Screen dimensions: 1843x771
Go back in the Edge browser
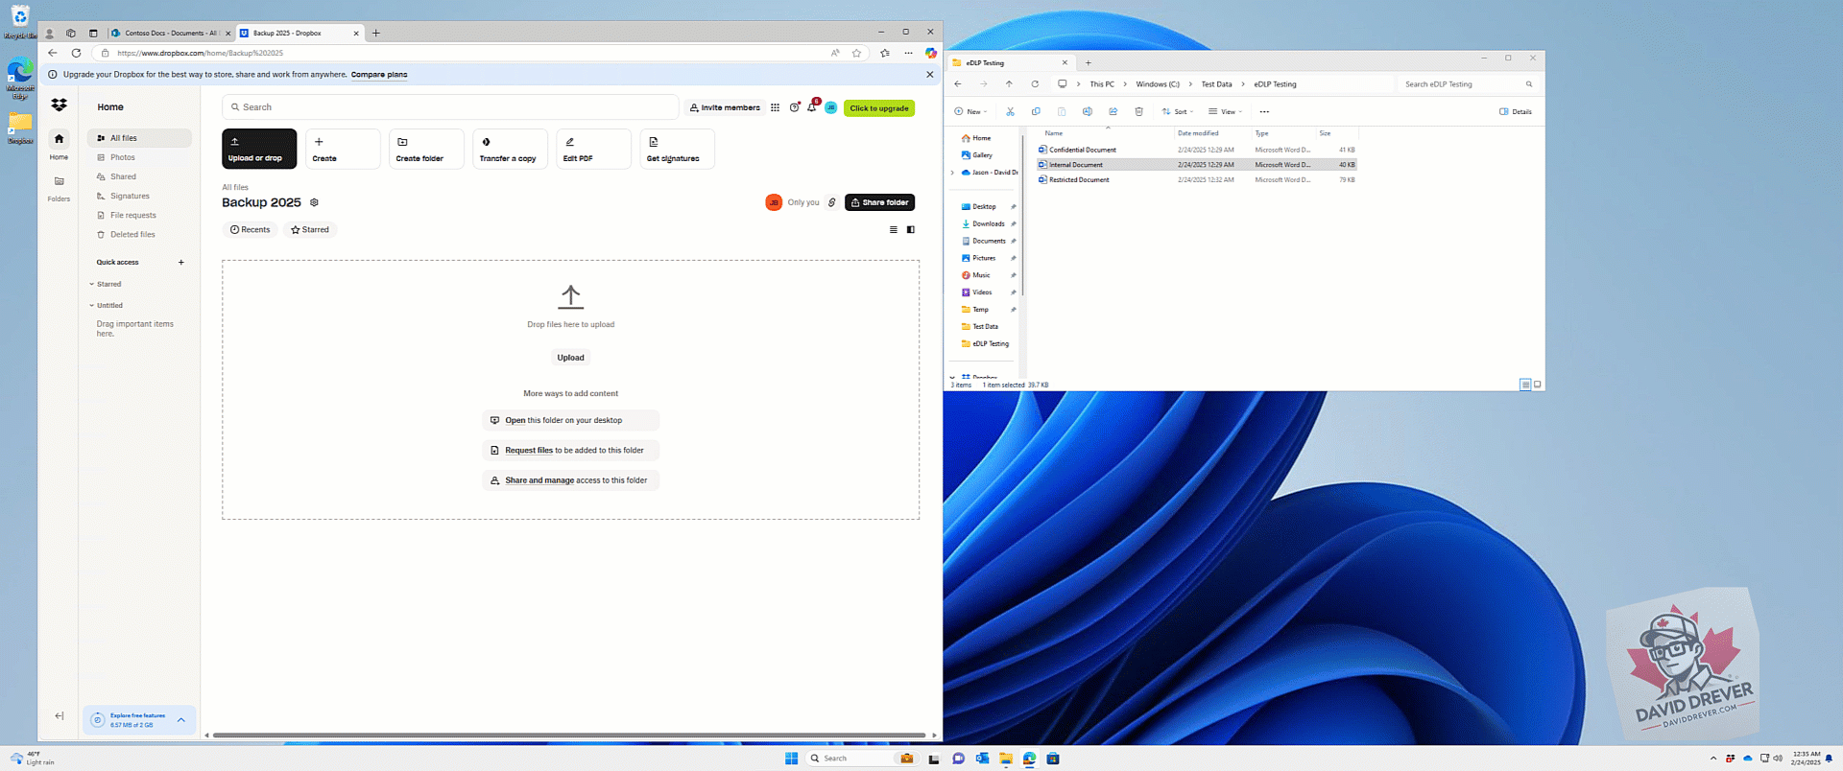tap(53, 53)
